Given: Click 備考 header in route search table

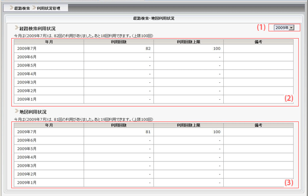Looking at the screenshot, I should 258,42.
